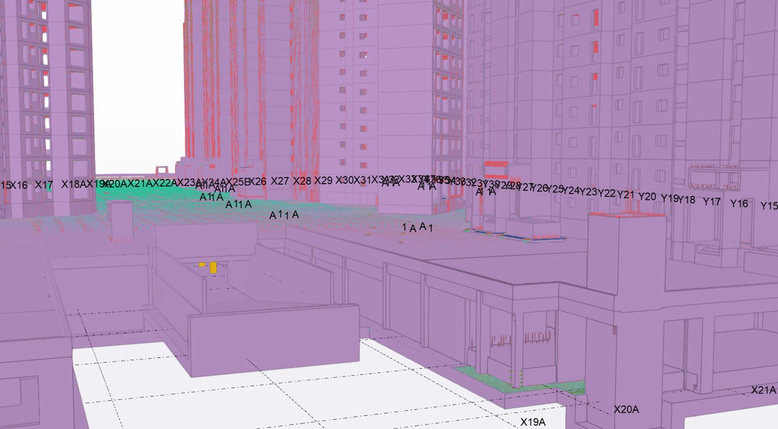Select the Y22 grid label
778x429 pixels.
click(607, 193)
